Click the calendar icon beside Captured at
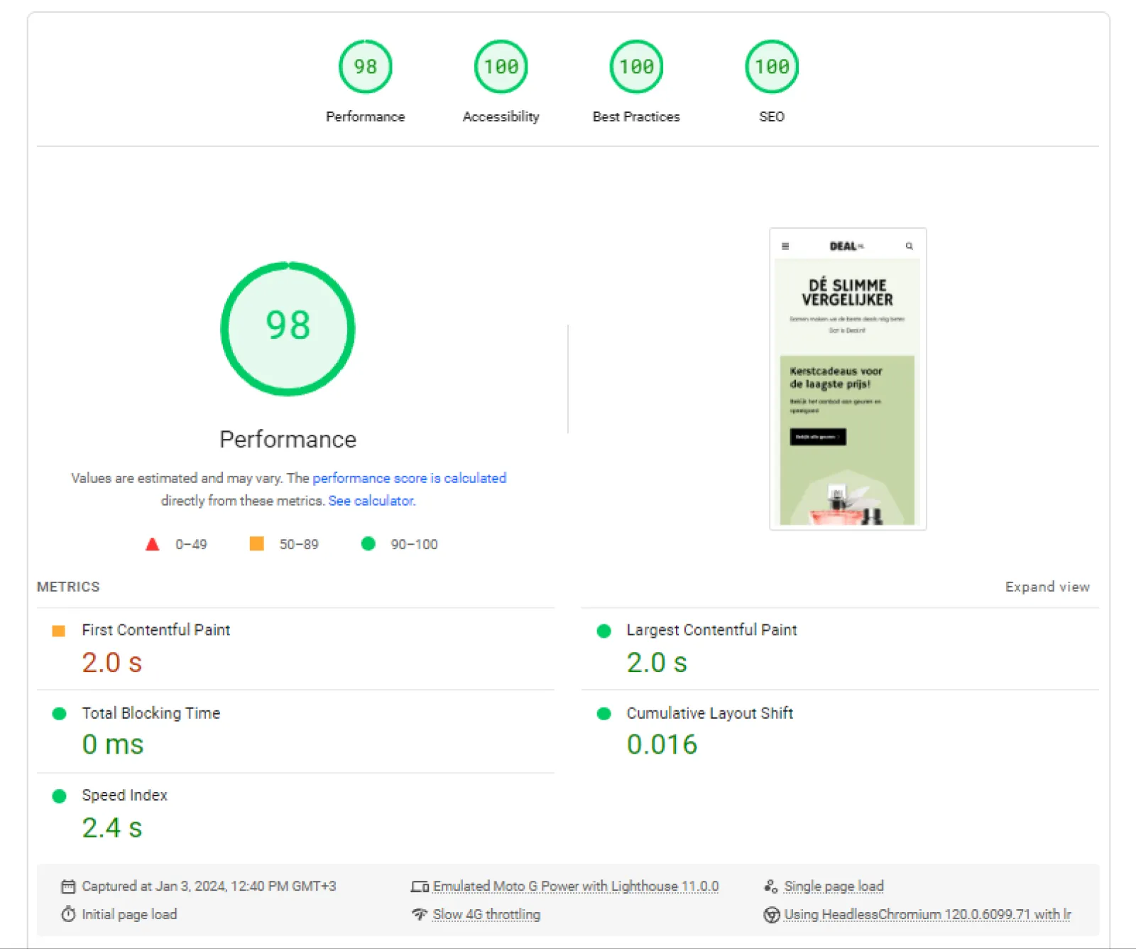Image resolution: width=1136 pixels, height=949 pixels. (x=68, y=886)
